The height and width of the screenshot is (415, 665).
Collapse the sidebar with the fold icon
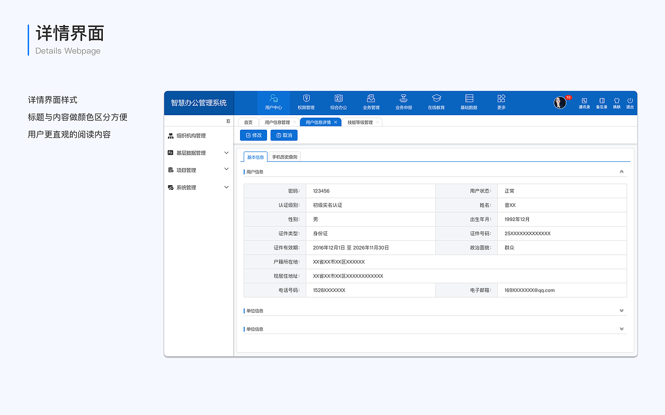[x=228, y=121]
